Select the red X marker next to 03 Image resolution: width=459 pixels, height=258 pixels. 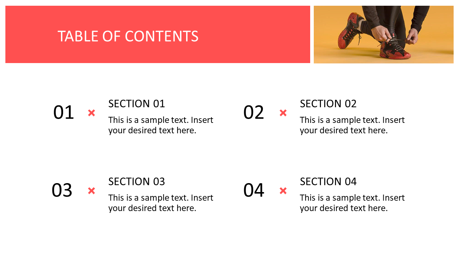pyautogui.click(x=91, y=191)
